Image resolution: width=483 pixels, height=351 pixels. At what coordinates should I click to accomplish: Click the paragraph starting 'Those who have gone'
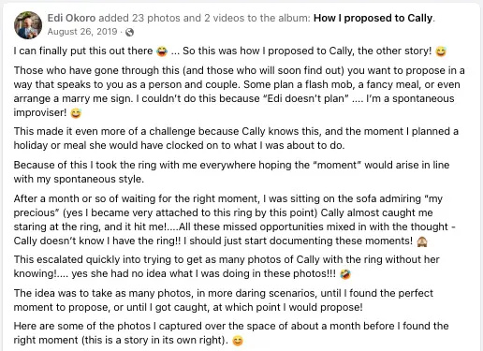240,92
